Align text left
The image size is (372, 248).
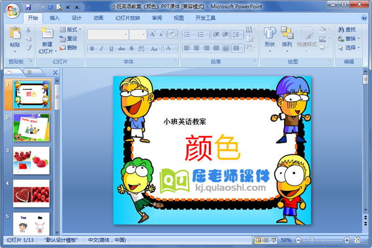coord(187,48)
